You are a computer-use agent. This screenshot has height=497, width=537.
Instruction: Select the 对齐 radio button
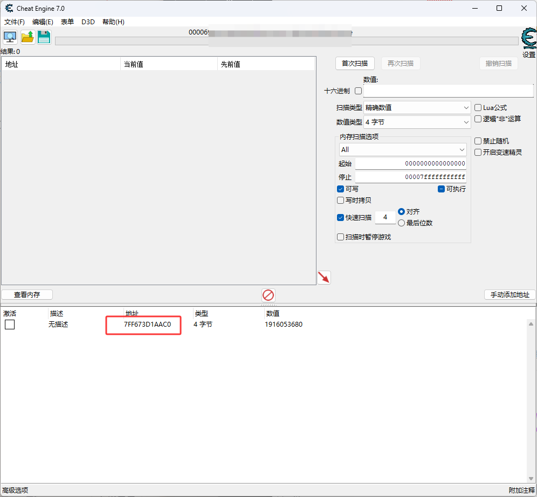click(401, 211)
